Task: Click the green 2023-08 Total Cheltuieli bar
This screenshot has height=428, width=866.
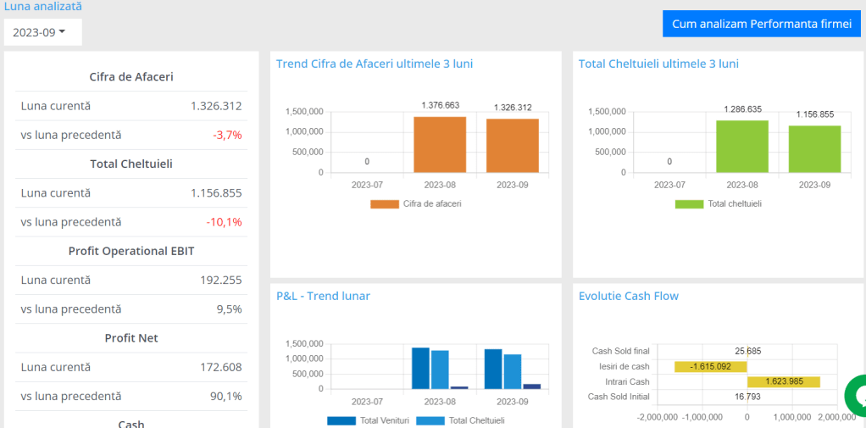Action: pos(742,147)
